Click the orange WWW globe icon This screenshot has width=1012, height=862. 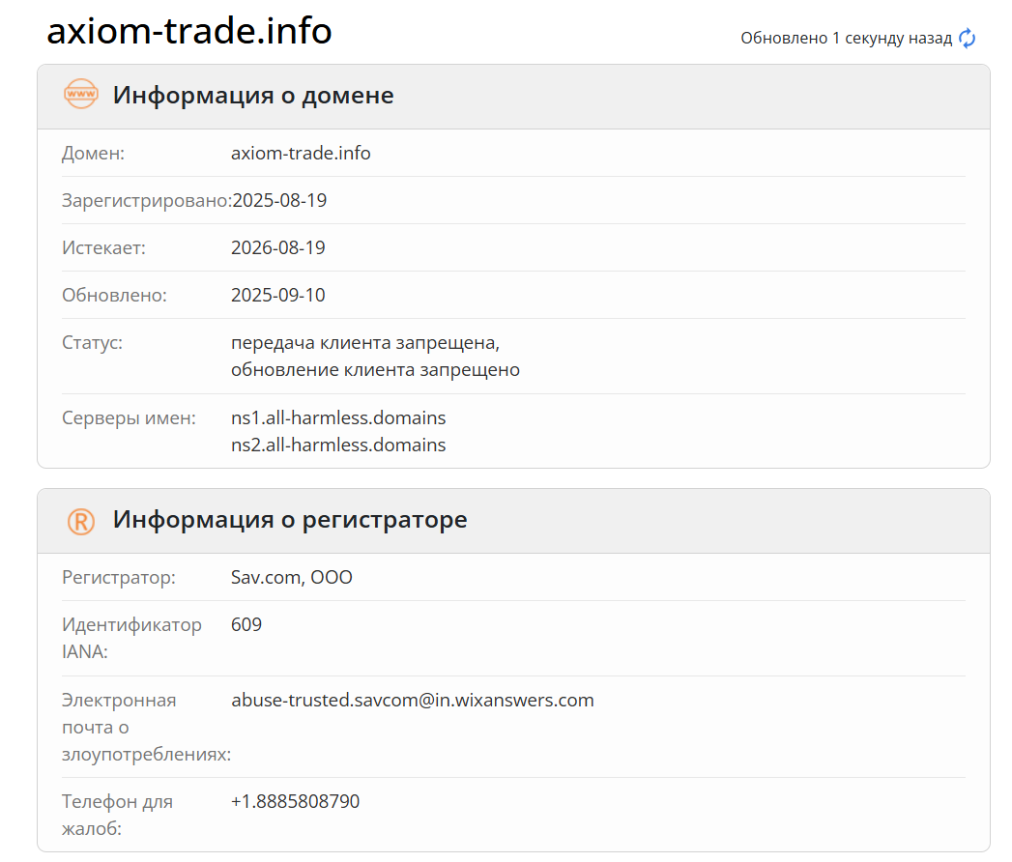[80, 95]
